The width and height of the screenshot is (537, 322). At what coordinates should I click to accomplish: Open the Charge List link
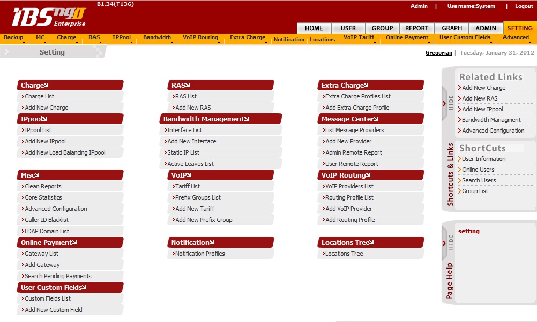coord(39,97)
